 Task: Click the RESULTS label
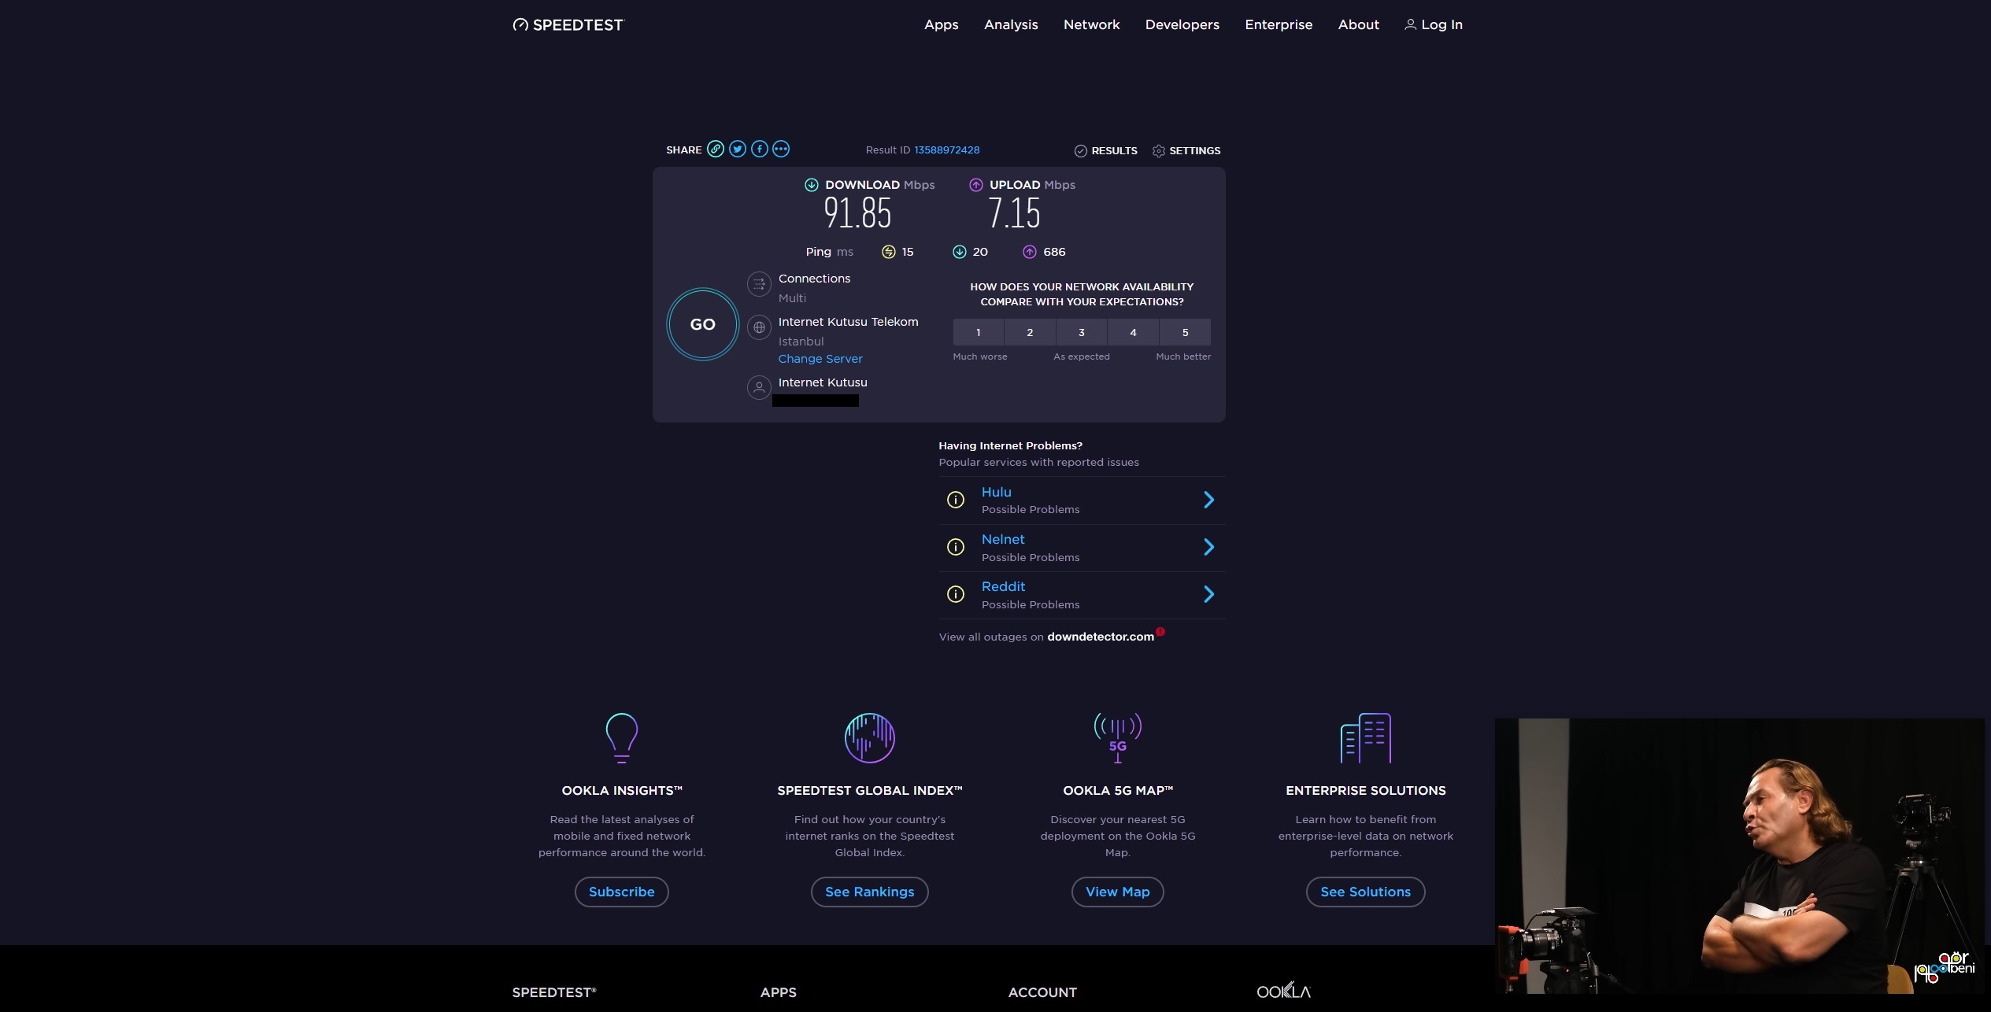click(1114, 150)
